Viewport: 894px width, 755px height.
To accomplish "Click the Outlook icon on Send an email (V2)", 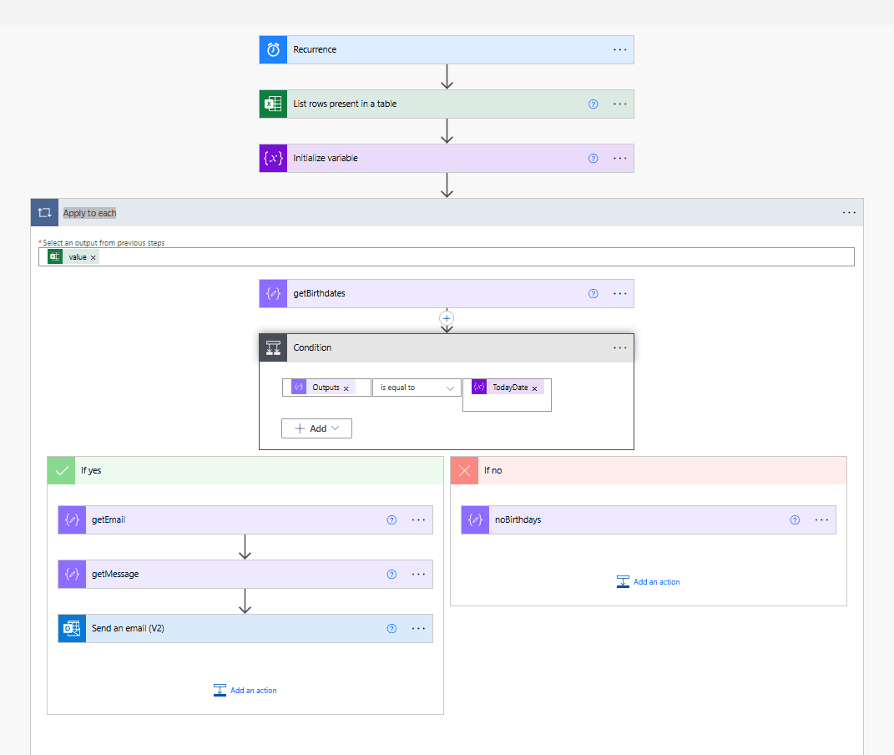I will coord(71,628).
